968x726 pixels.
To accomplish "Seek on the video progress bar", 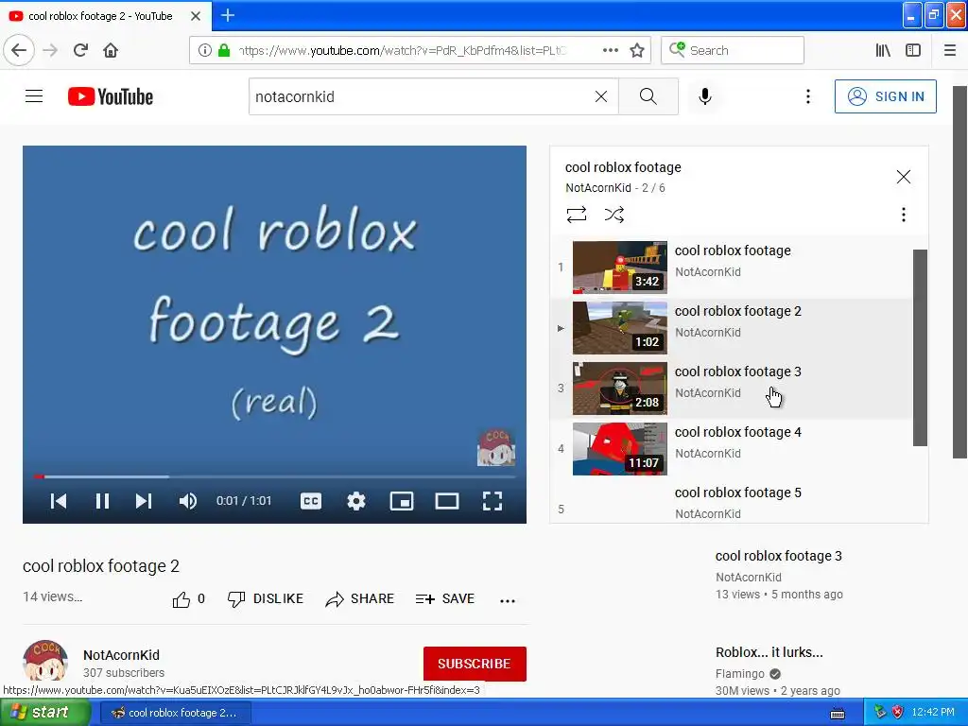I will click(274, 476).
